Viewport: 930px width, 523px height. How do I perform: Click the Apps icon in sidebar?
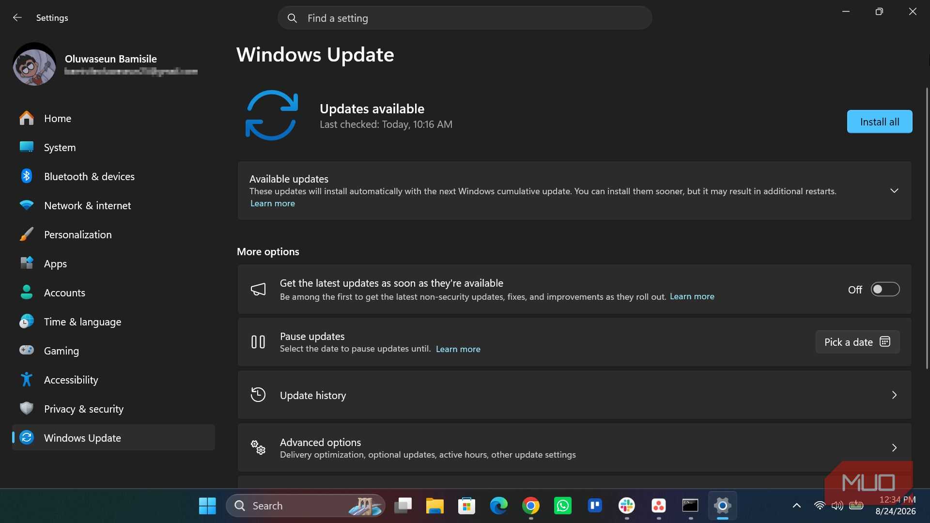point(27,263)
